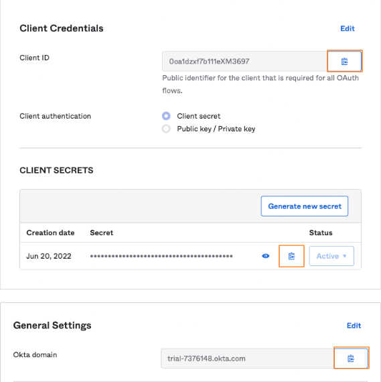Image resolution: width=381 pixels, height=382 pixels.
Task: Click the masked secret value
Action: tap(161, 256)
